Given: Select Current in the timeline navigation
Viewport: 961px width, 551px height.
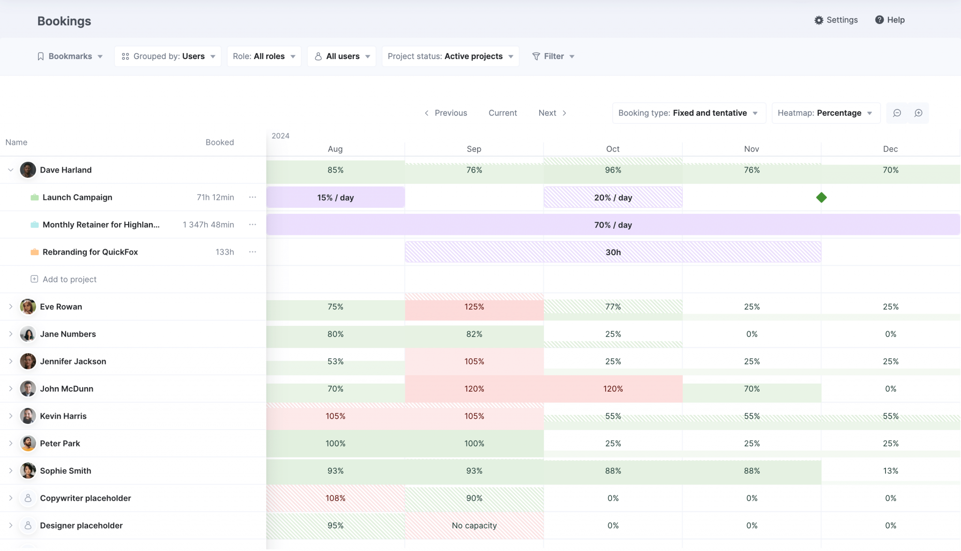Looking at the screenshot, I should (x=502, y=113).
